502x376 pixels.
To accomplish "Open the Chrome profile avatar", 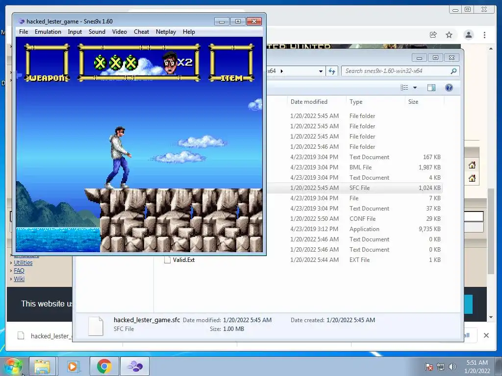I will pos(469,35).
